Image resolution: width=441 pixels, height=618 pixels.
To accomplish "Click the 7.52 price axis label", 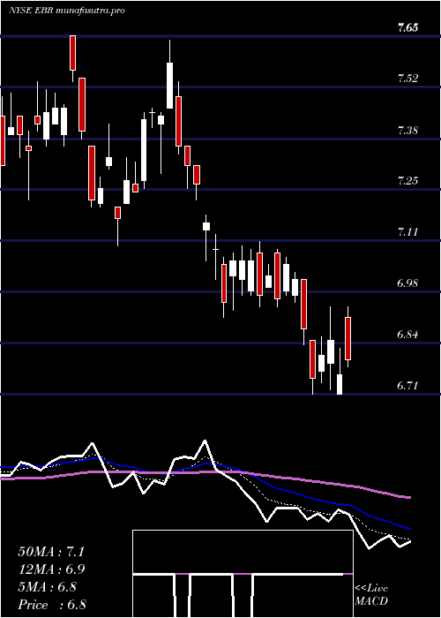I will point(407,79).
